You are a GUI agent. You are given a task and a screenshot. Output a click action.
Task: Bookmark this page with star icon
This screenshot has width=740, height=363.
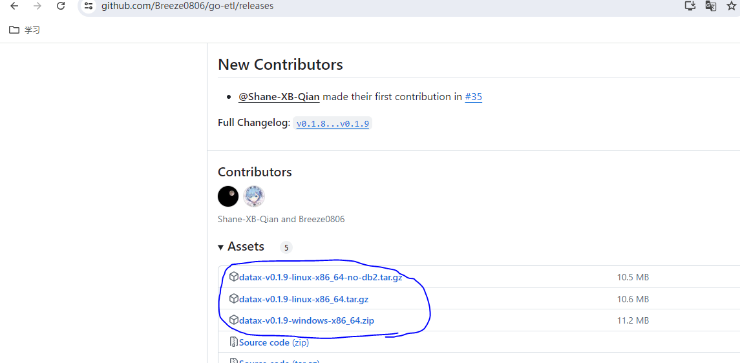click(731, 6)
